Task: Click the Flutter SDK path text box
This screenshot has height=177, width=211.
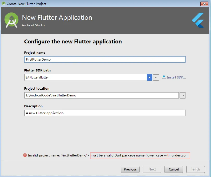Action: pos(85,77)
